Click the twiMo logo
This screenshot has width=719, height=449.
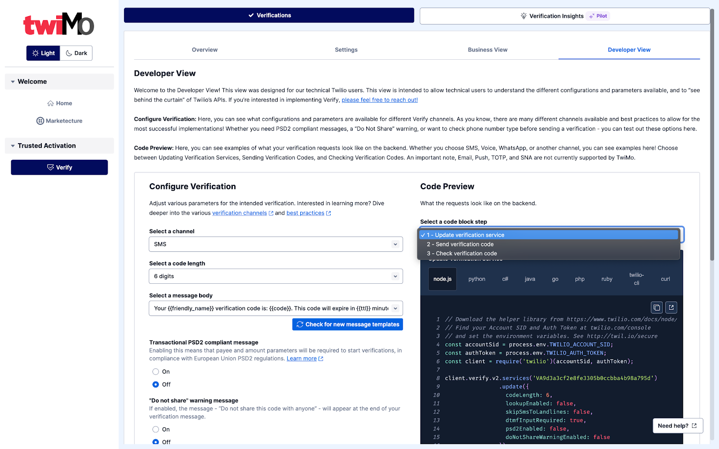(x=59, y=24)
